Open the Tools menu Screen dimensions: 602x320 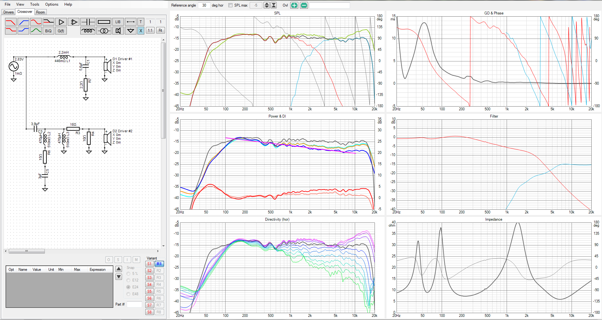click(x=35, y=4)
